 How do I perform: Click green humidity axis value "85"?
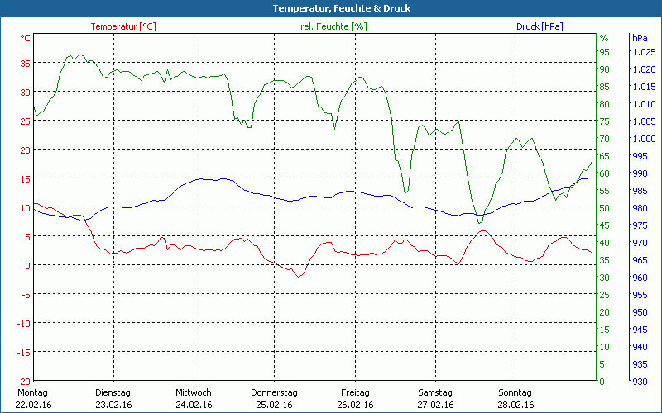pyautogui.click(x=605, y=87)
